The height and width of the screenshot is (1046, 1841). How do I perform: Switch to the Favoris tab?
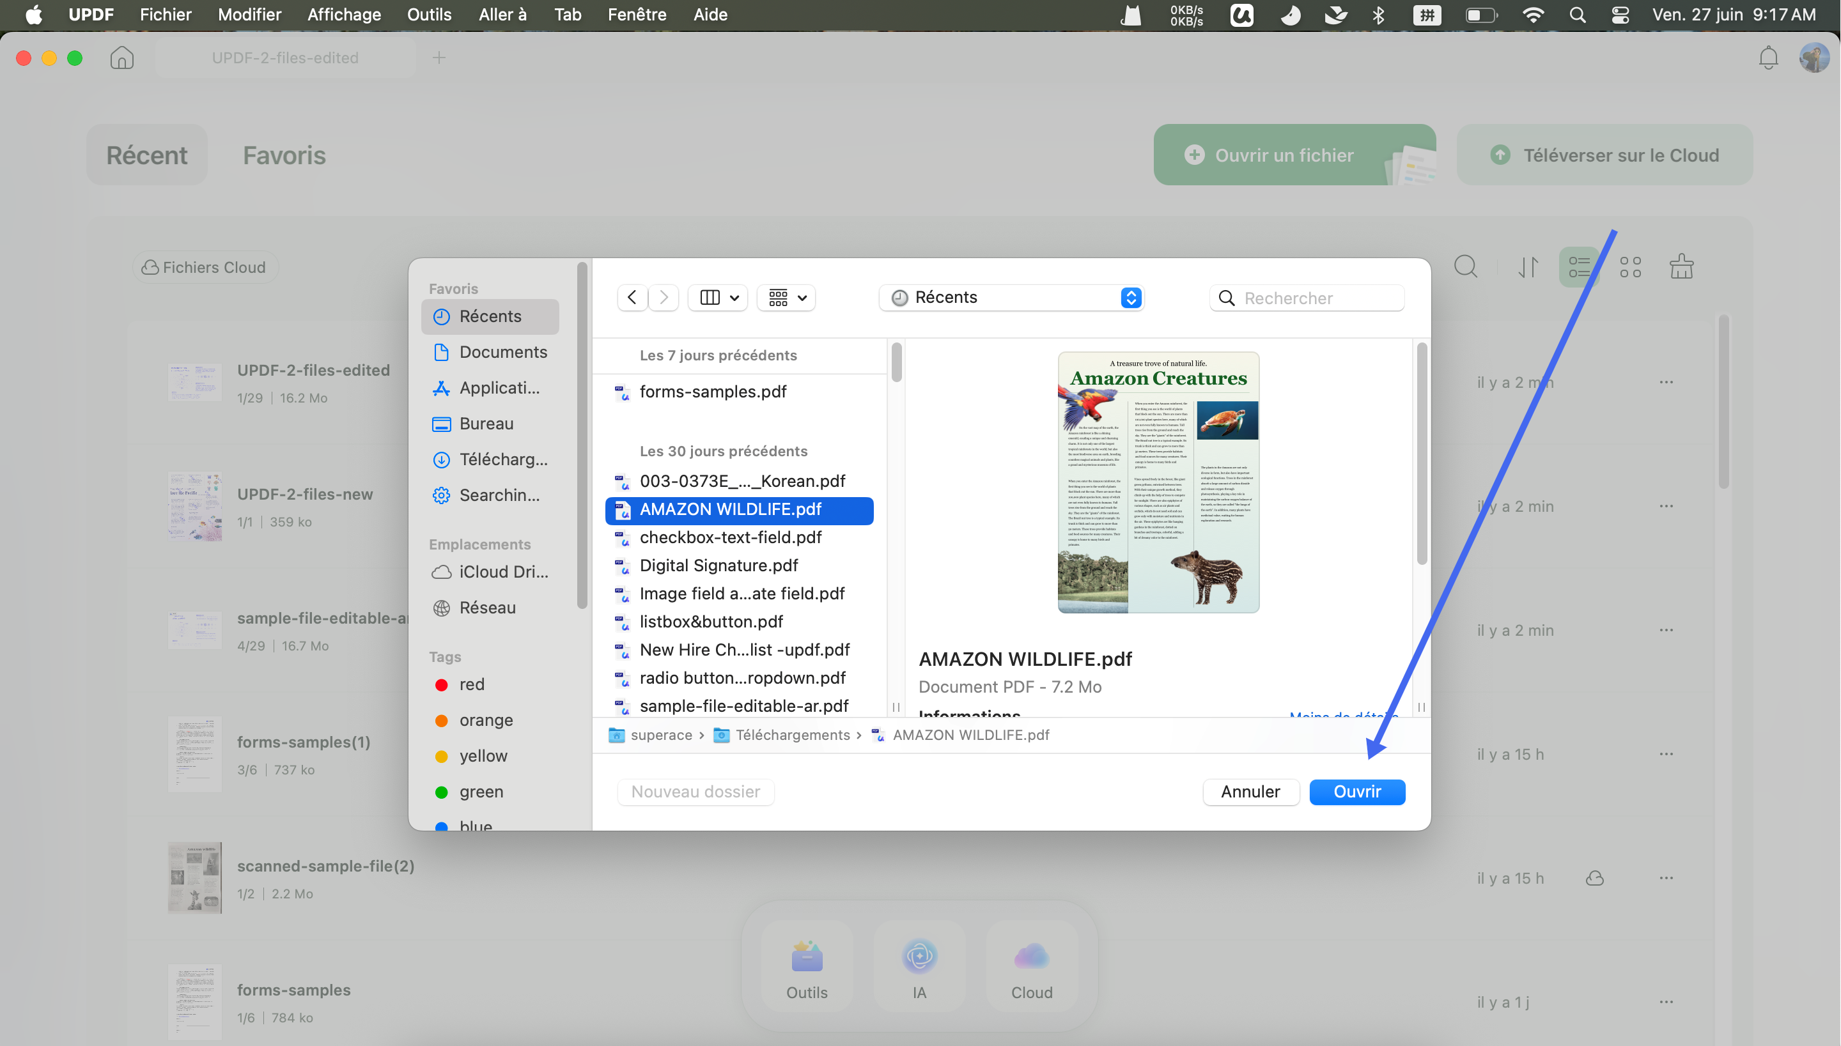[284, 155]
